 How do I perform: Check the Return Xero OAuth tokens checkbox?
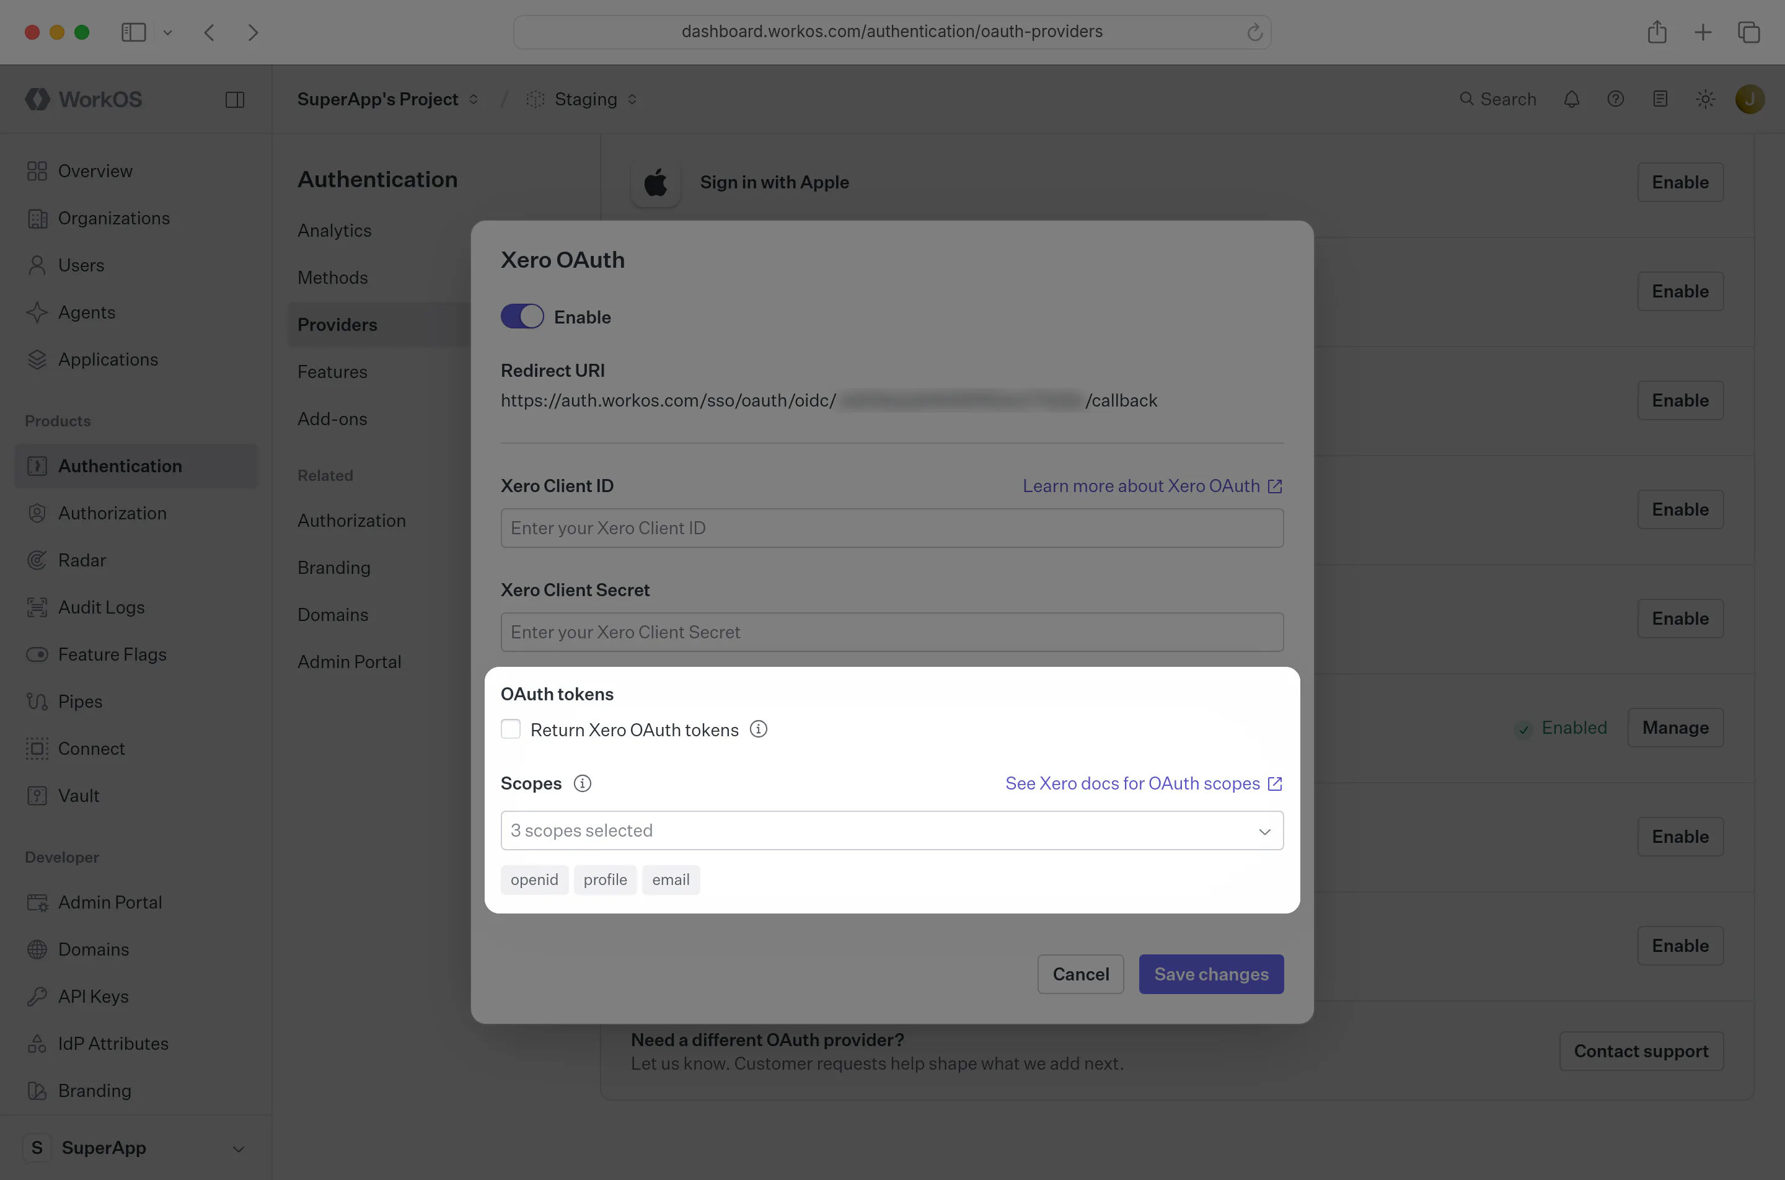tap(511, 729)
